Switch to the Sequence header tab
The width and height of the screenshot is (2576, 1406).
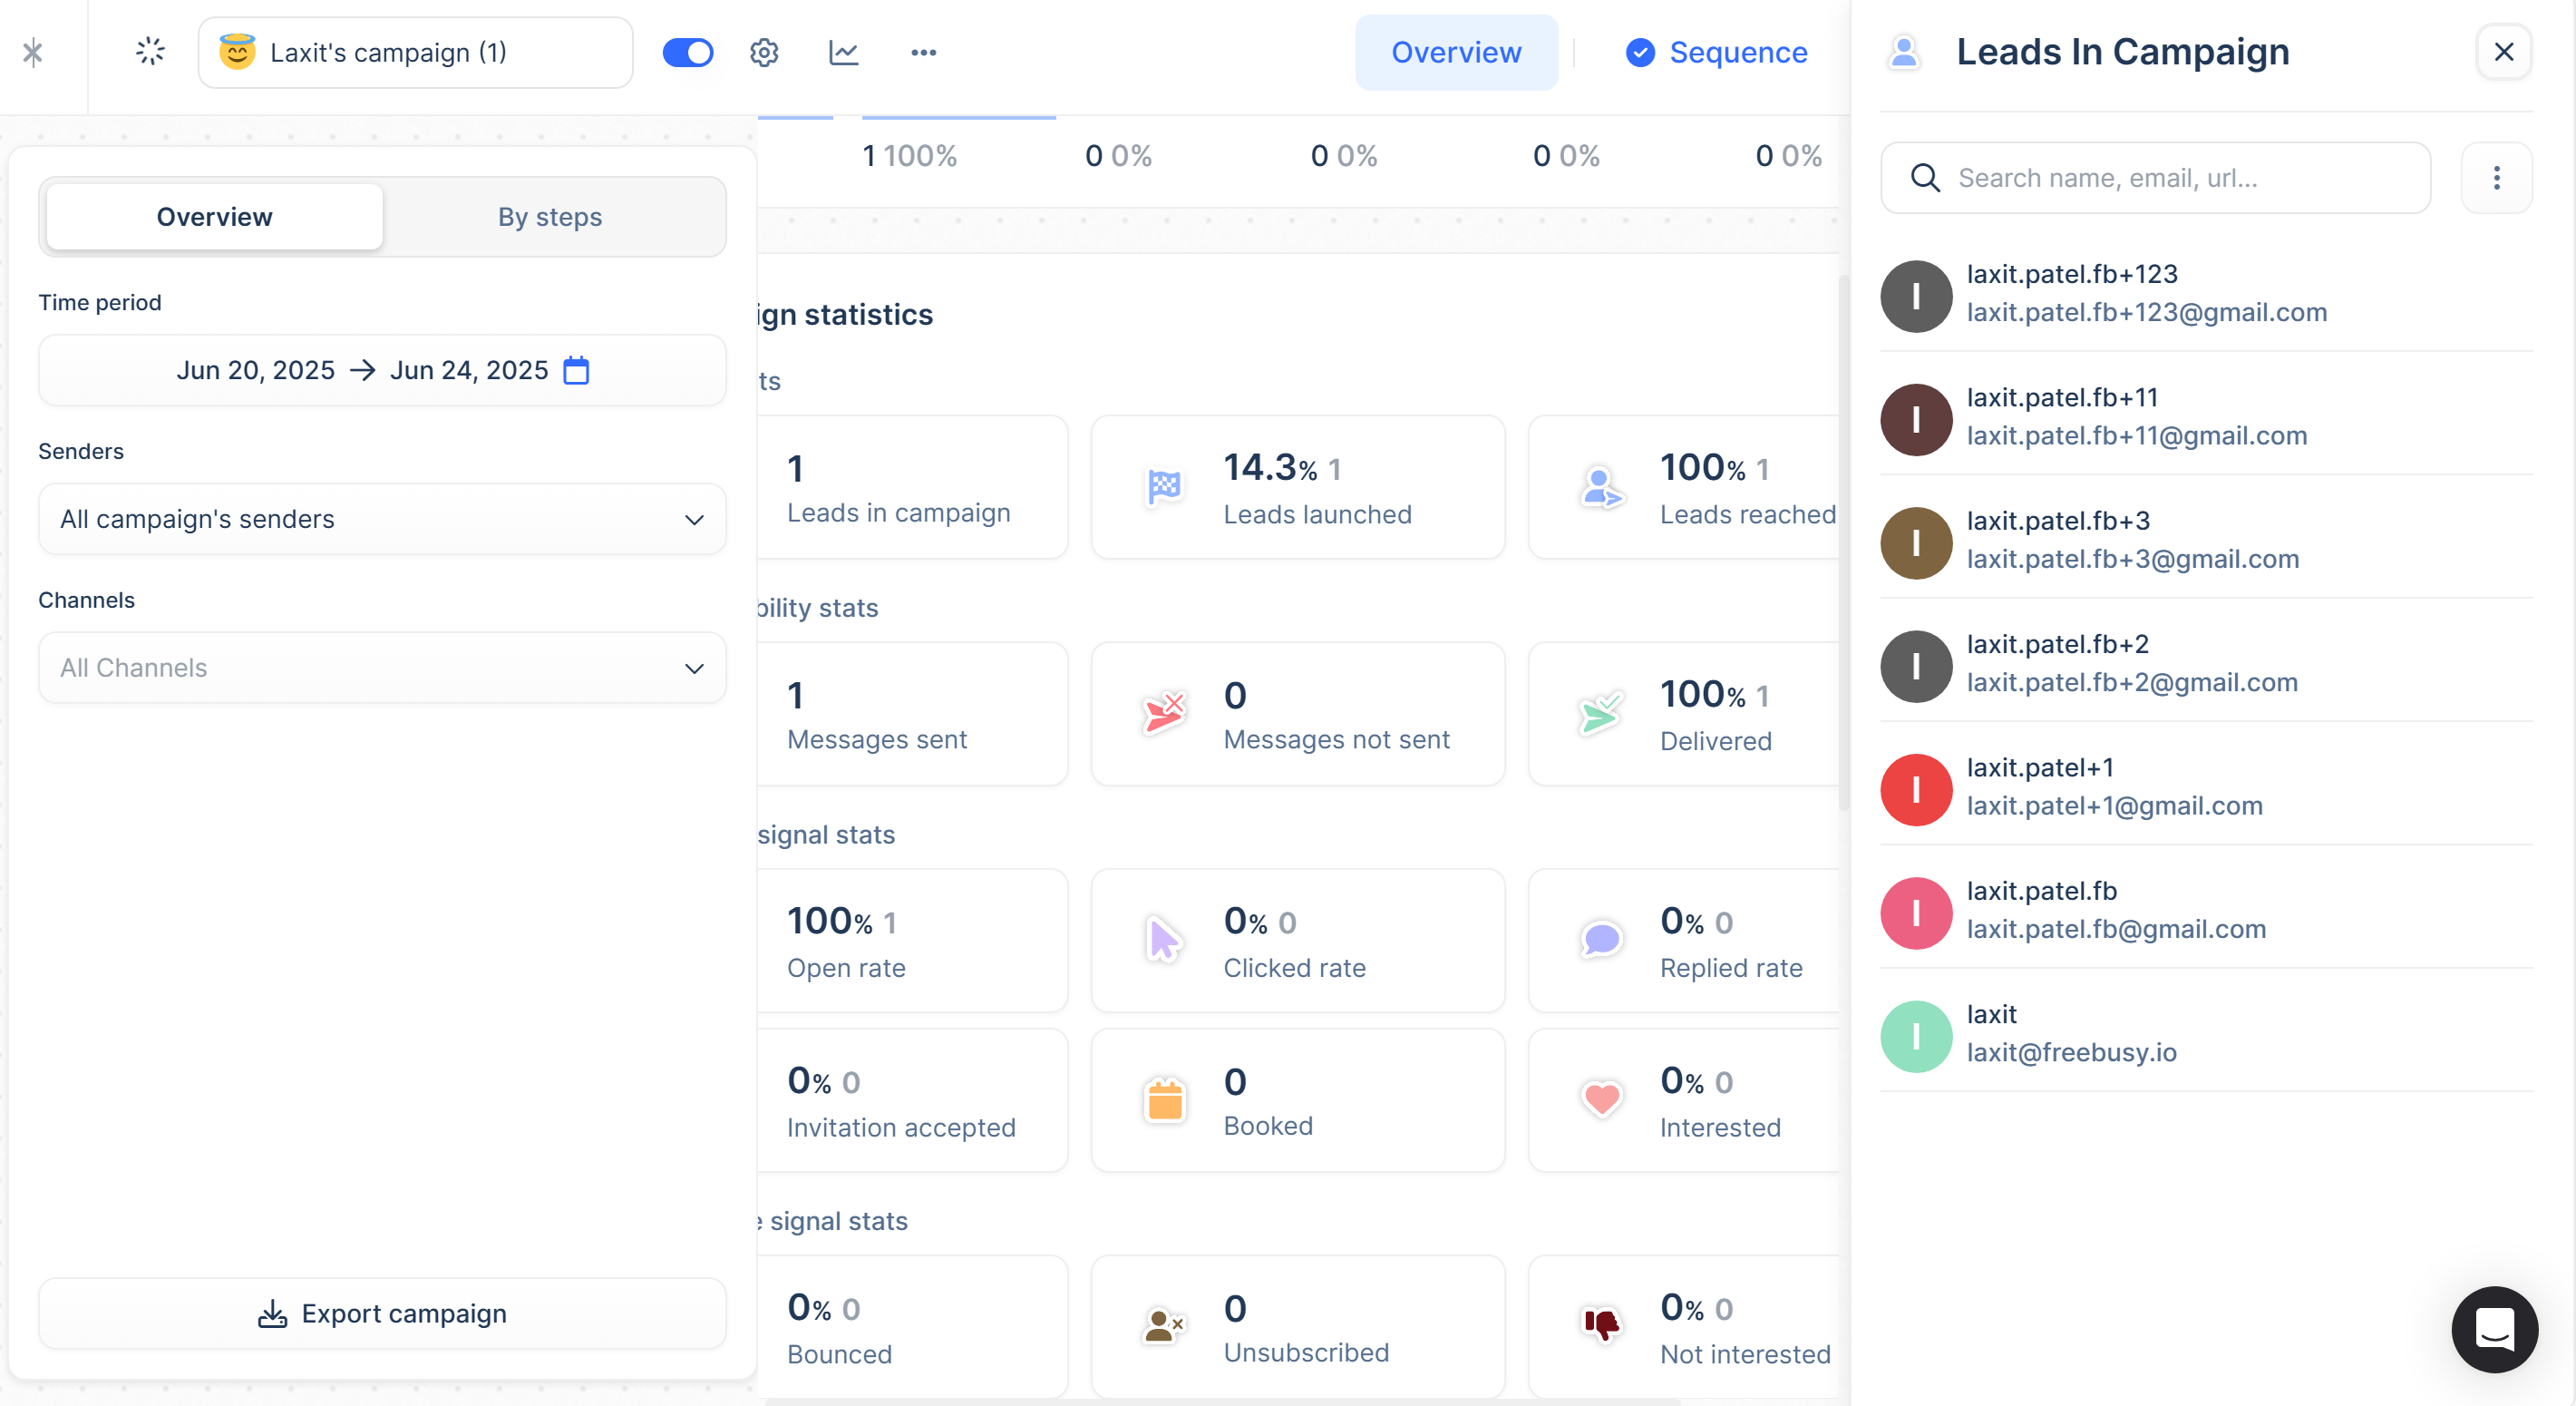[1737, 52]
